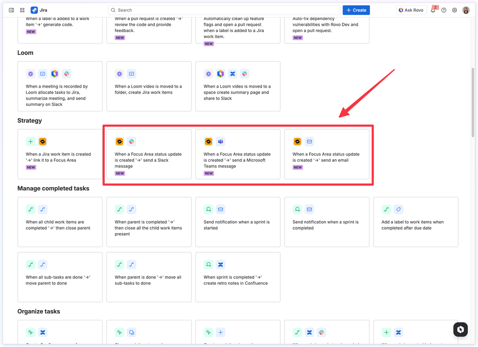Click NEW badge on 'send an email' card
This screenshot has height=347, width=478.
(298, 167)
